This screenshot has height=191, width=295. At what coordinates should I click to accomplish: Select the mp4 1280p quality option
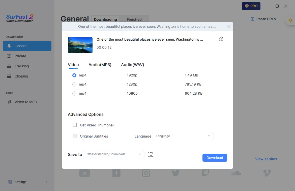(74, 84)
